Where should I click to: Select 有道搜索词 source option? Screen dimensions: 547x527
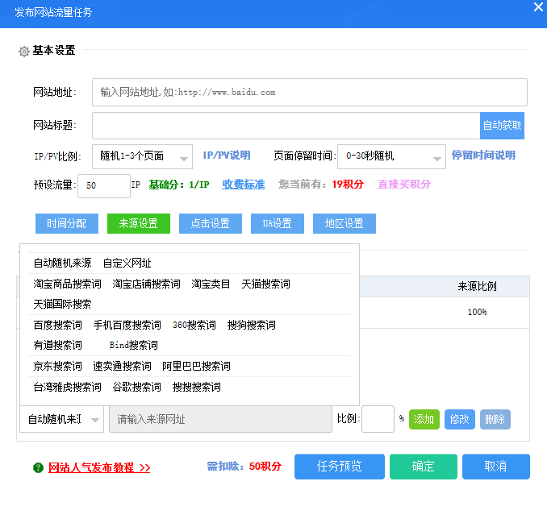pyautogui.click(x=57, y=345)
